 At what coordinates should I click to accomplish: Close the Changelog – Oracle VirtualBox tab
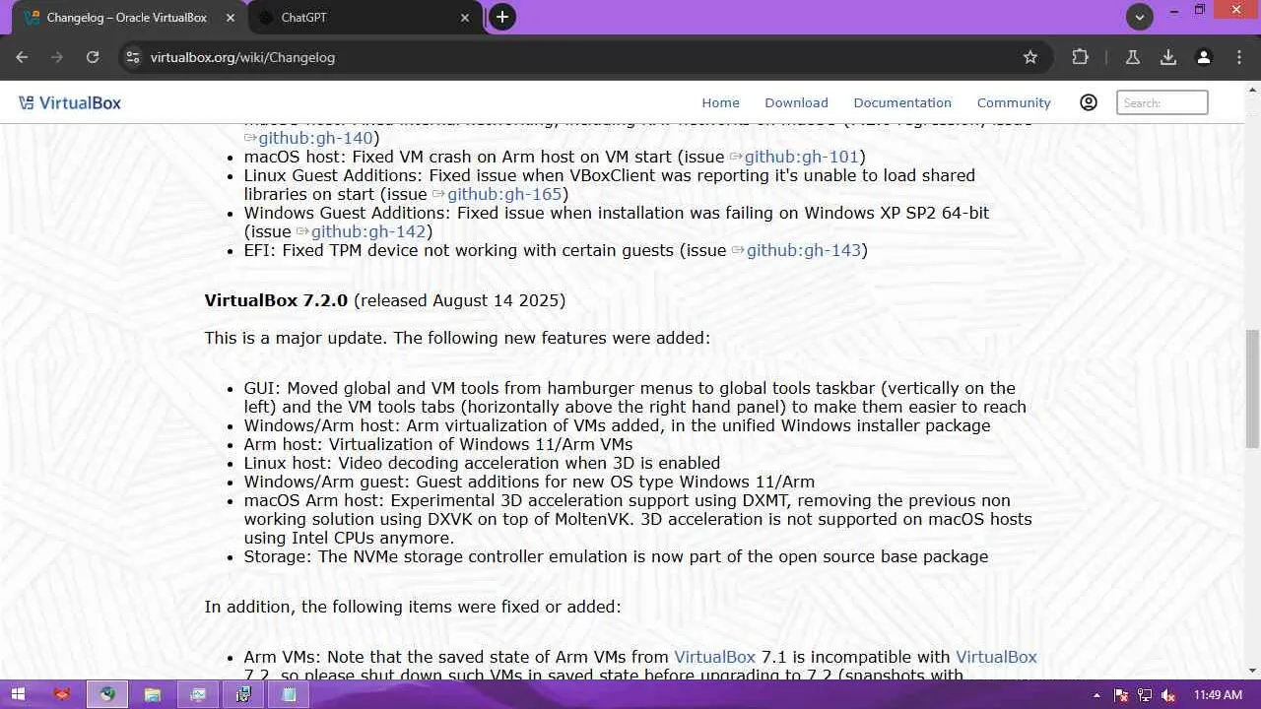click(x=232, y=18)
